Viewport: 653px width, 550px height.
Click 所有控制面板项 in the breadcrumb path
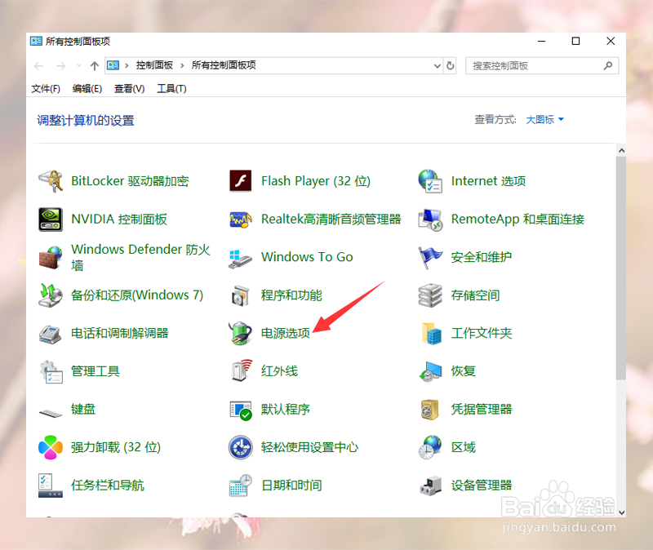coord(224,65)
